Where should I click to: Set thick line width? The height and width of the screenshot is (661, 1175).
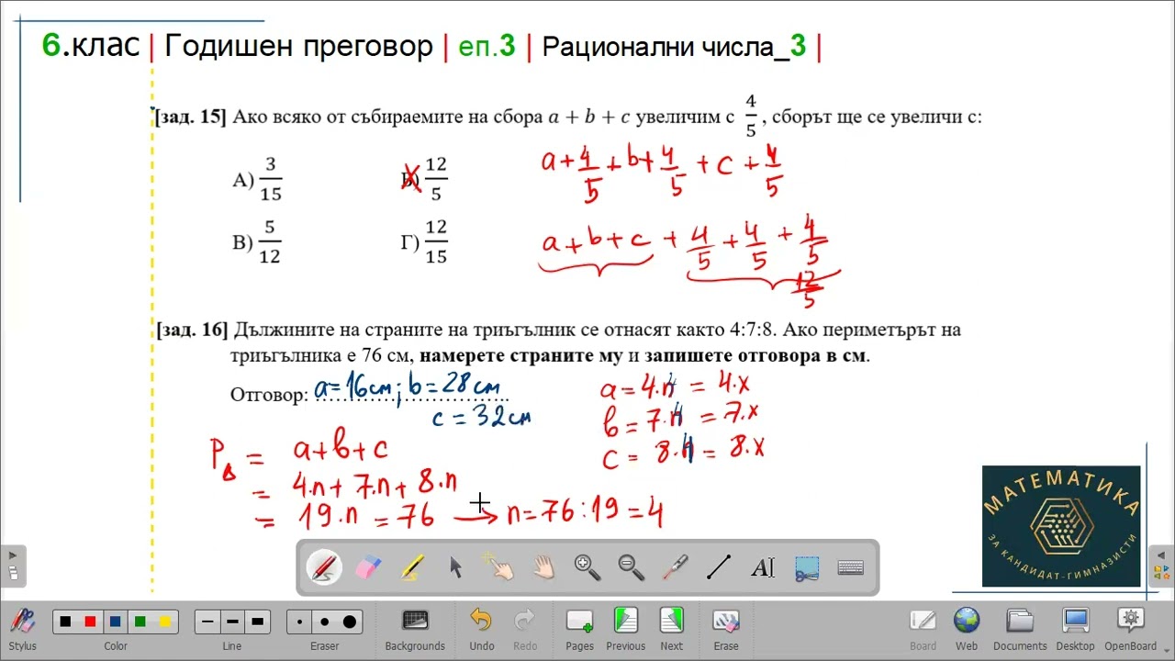point(258,622)
